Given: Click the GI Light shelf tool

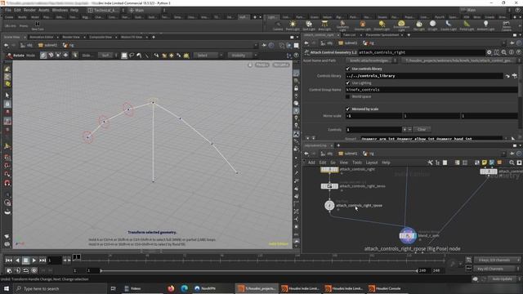Looking at the screenshot, I should (432, 25).
